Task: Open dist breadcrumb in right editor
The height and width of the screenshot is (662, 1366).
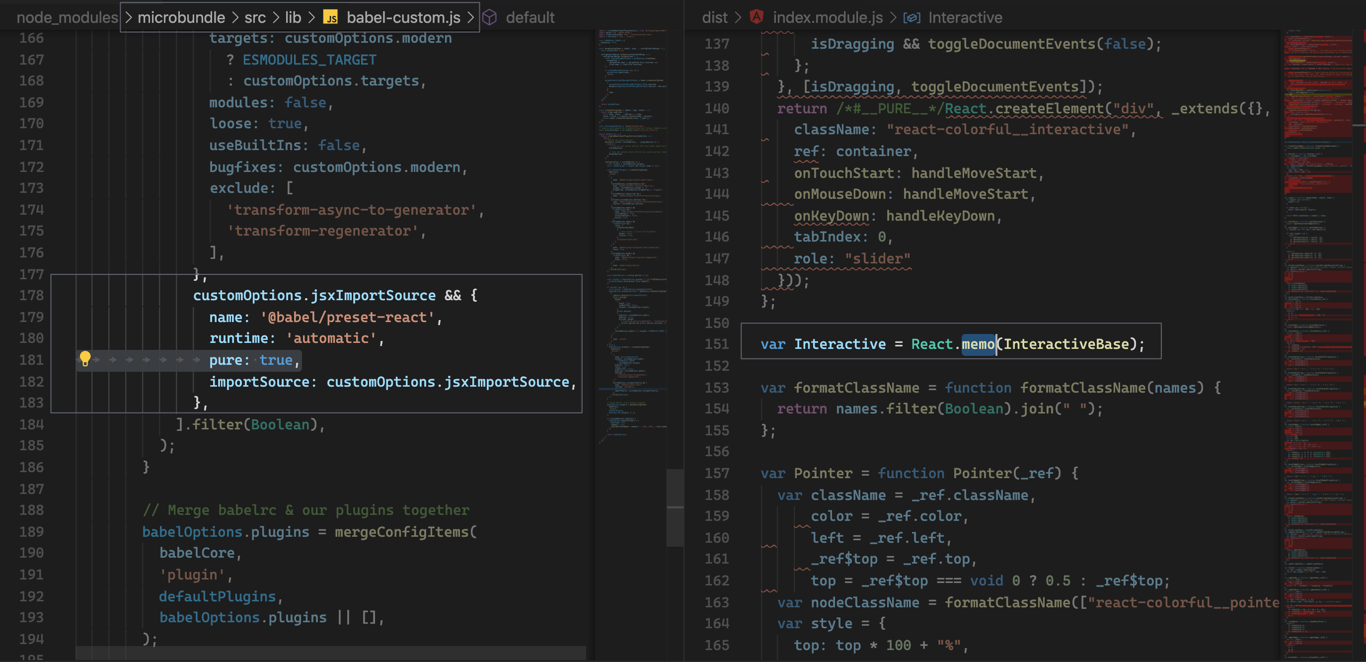Action: [715, 17]
